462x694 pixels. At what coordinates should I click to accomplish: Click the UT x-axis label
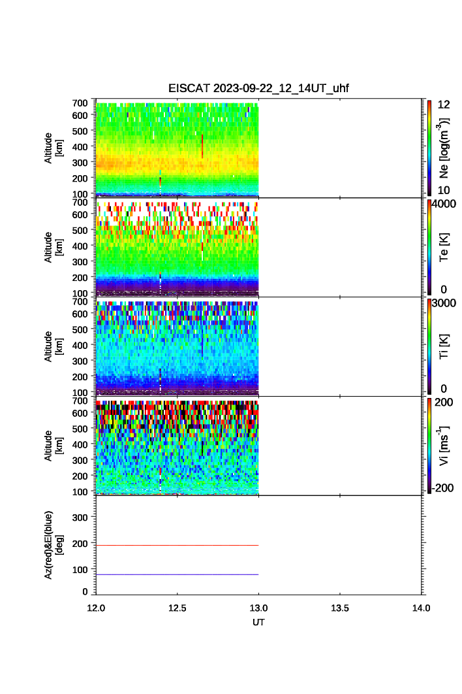point(258,623)
